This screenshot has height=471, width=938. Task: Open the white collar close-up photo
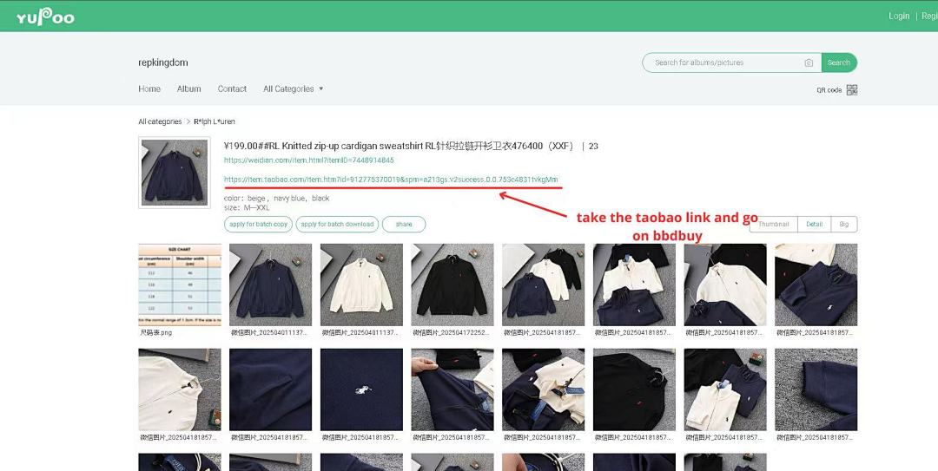[x=180, y=389]
